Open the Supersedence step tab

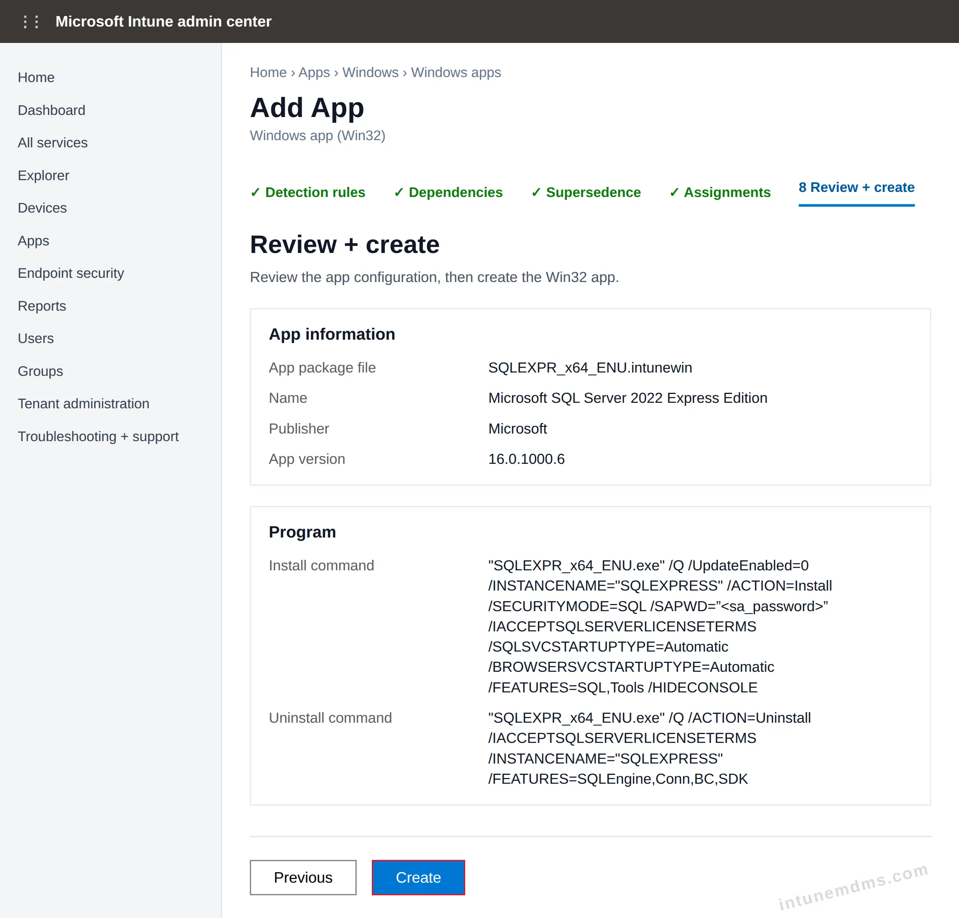(586, 192)
